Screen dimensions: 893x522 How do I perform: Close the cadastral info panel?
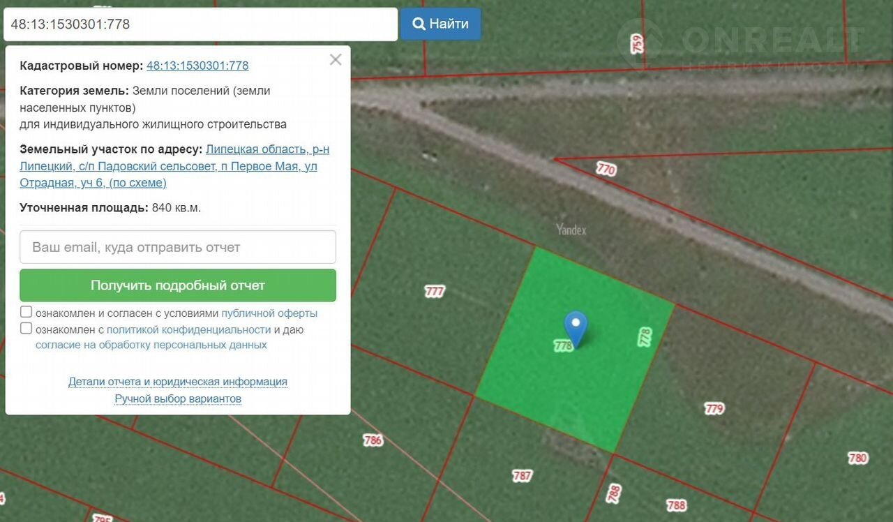336,60
